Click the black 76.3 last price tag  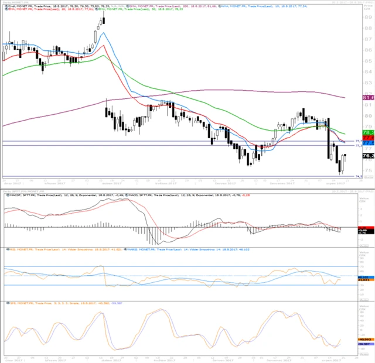click(x=369, y=156)
